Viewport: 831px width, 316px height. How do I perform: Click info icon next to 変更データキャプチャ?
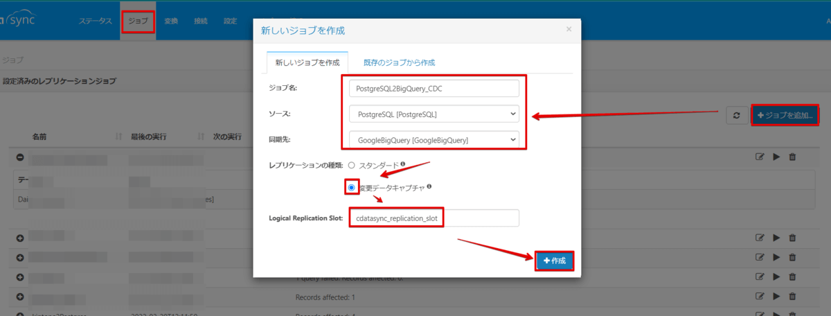(x=430, y=187)
